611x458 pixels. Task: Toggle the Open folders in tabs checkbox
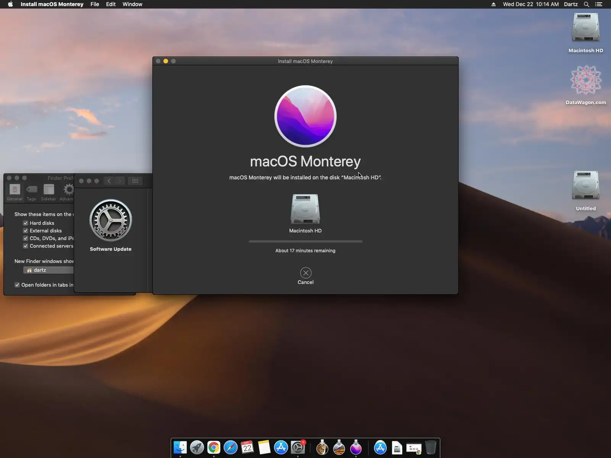click(x=17, y=285)
